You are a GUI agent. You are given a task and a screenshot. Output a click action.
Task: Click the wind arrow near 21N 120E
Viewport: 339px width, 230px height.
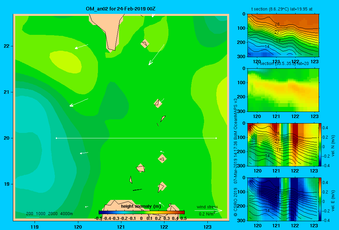(x=79, y=102)
